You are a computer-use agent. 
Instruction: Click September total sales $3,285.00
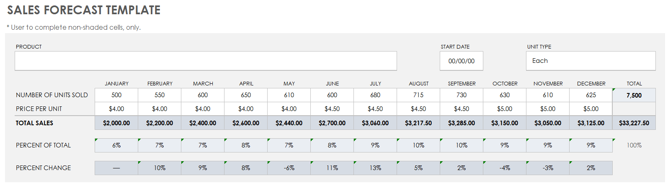(x=462, y=123)
